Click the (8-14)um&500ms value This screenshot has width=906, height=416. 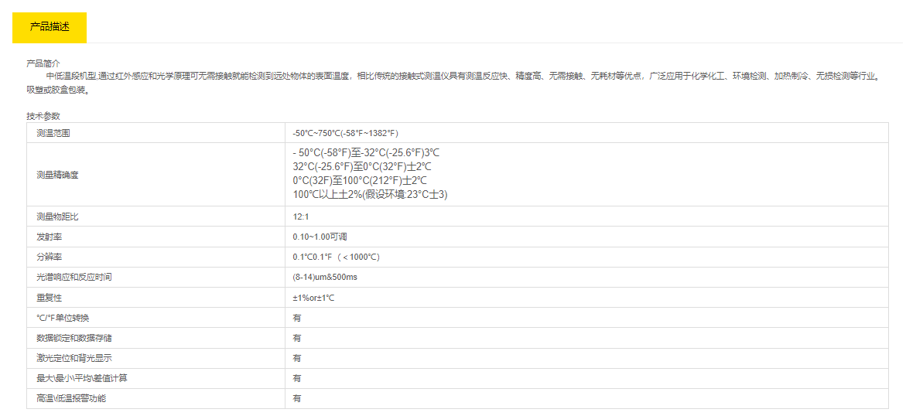(324, 277)
